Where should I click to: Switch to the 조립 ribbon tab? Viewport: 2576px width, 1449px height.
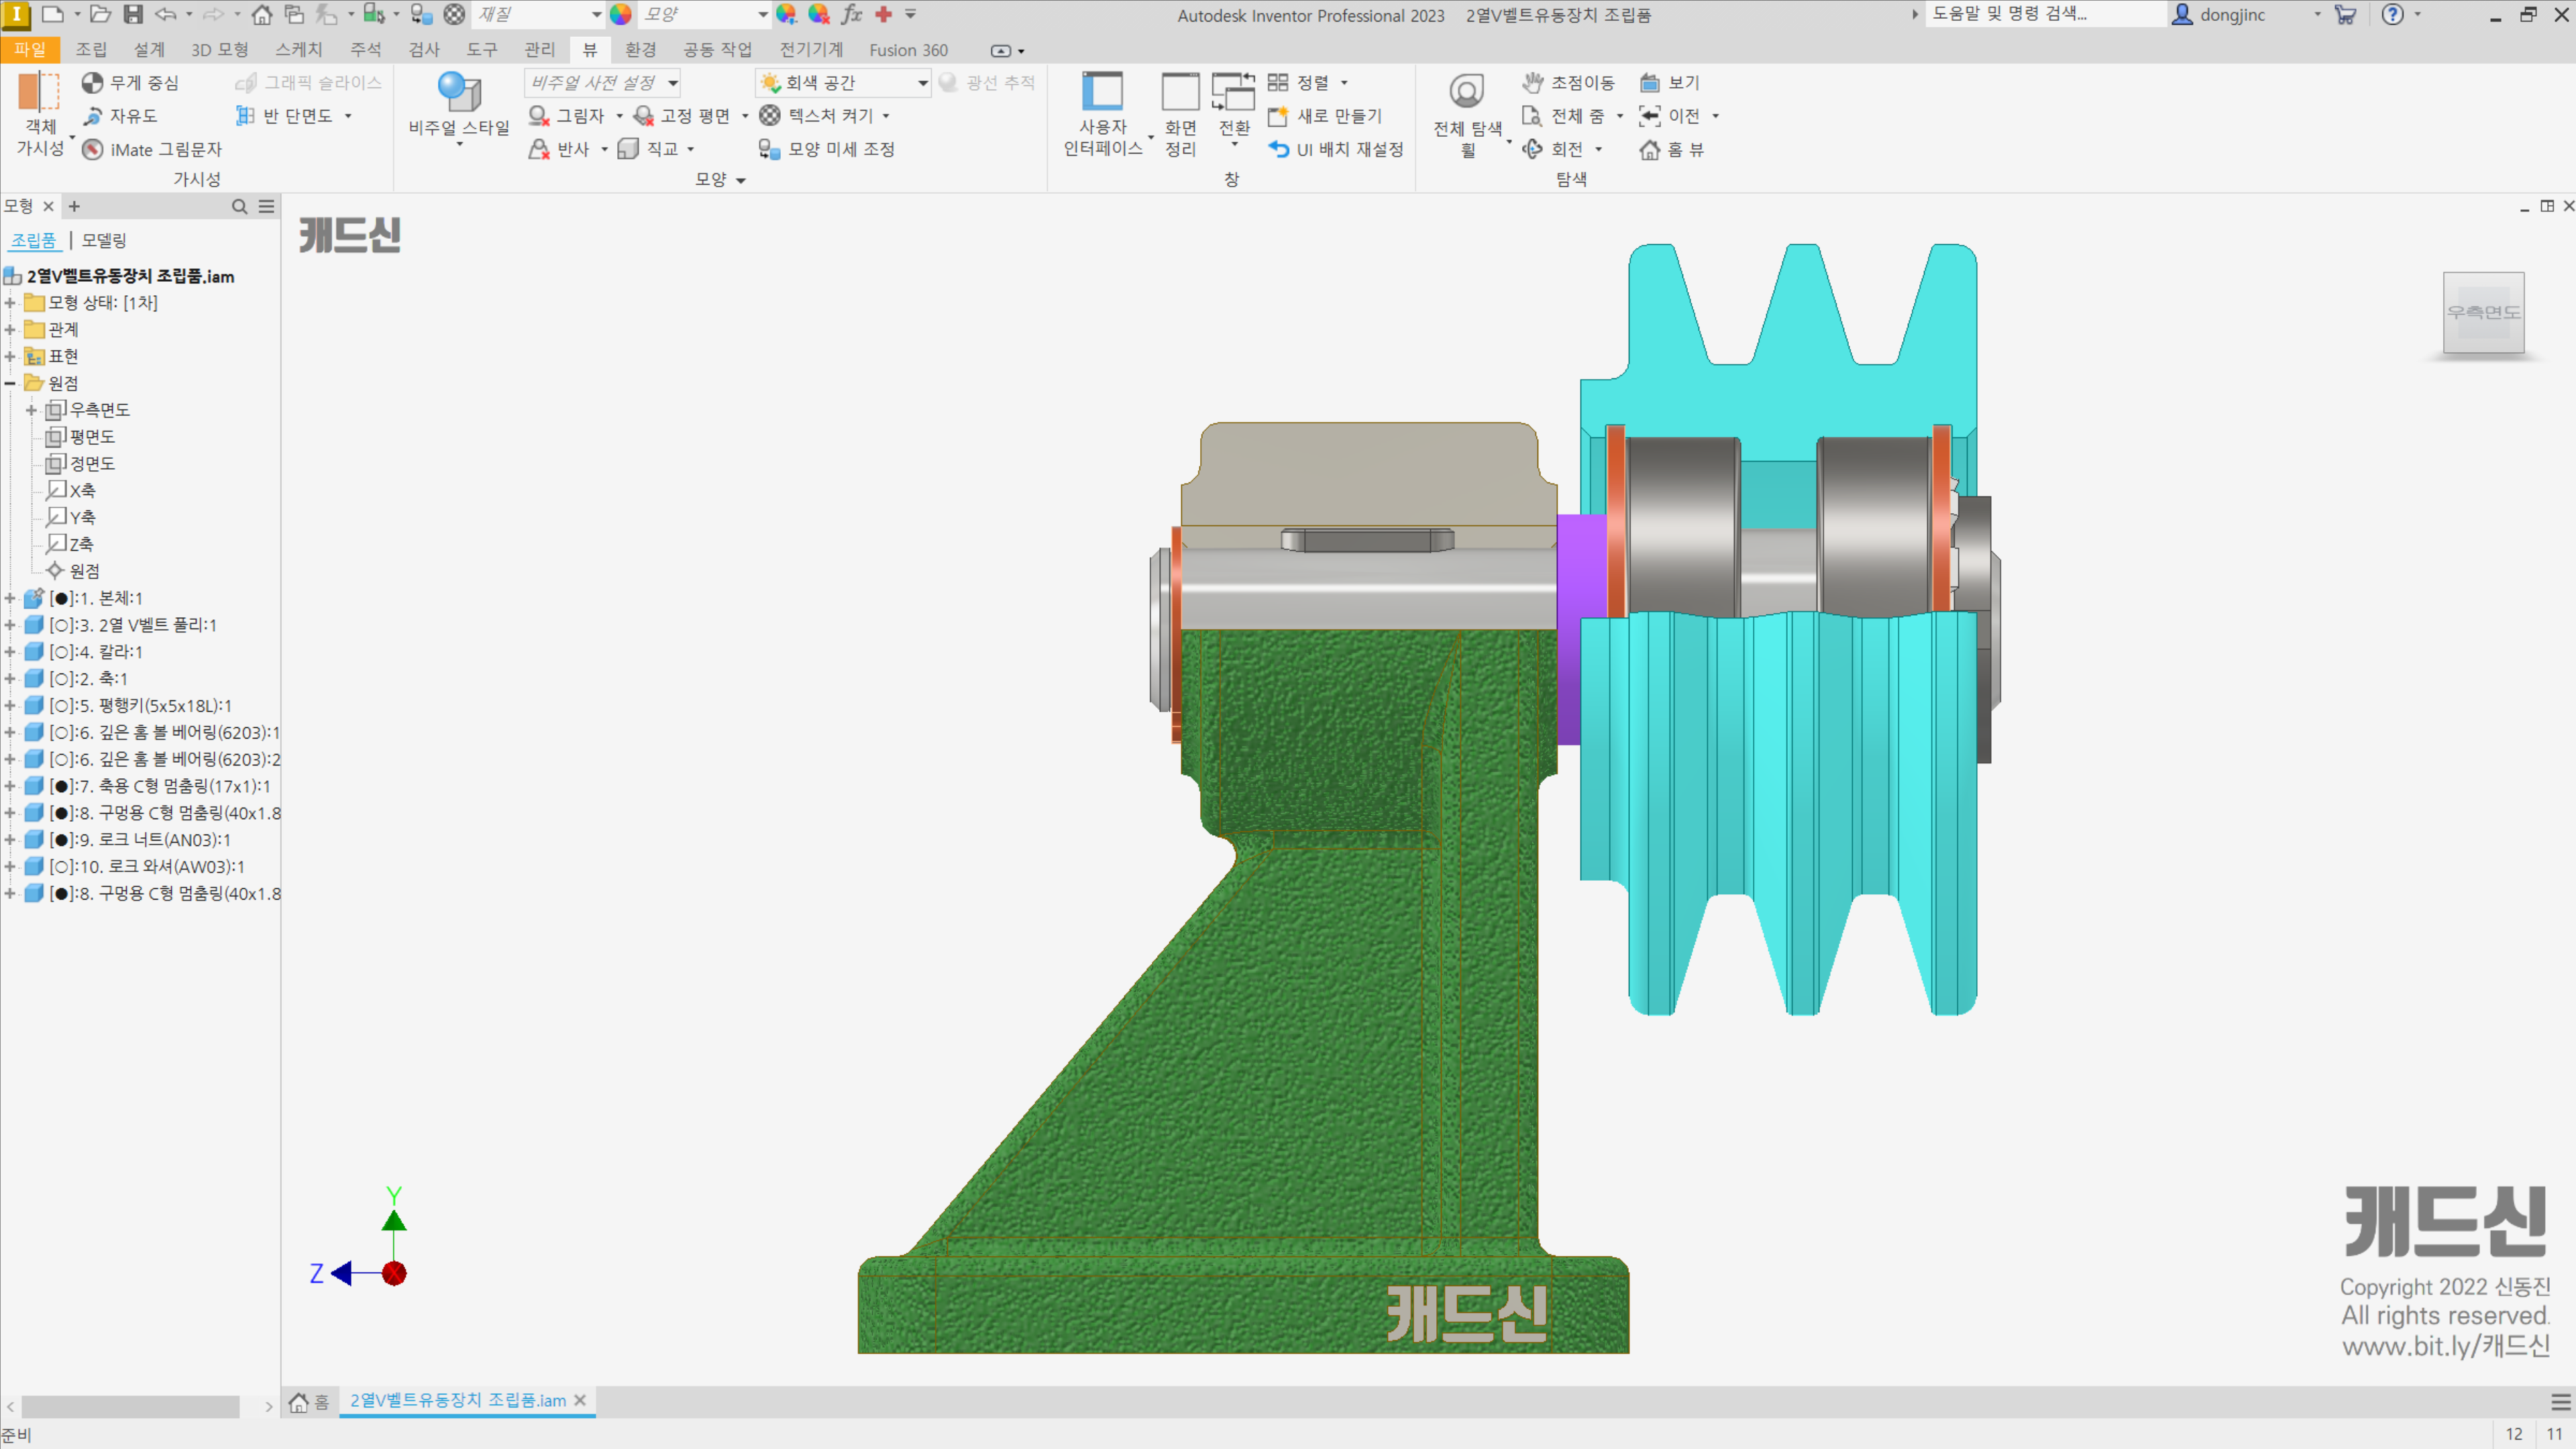click(x=91, y=50)
